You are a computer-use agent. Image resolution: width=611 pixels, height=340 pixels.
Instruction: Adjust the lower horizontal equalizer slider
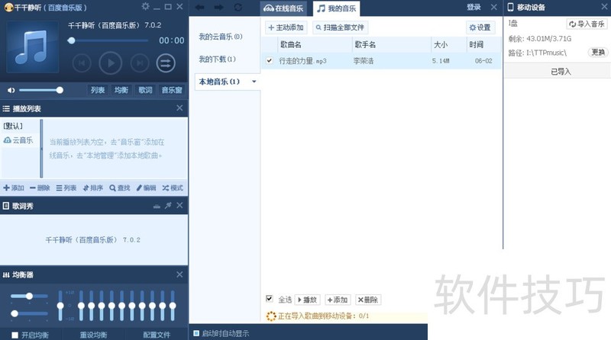(29, 313)
